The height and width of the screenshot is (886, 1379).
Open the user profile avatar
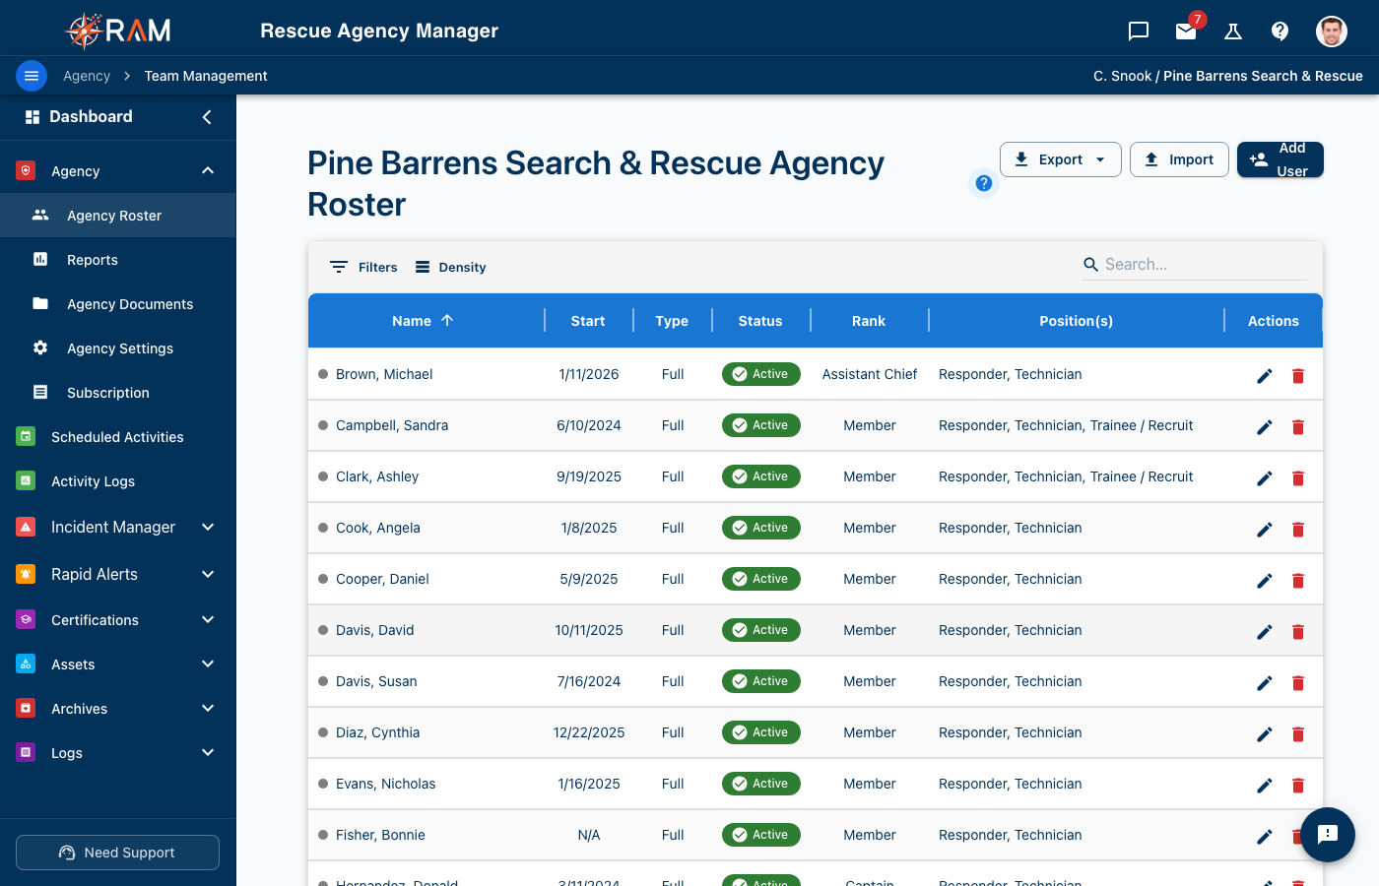pos(1332,32)
